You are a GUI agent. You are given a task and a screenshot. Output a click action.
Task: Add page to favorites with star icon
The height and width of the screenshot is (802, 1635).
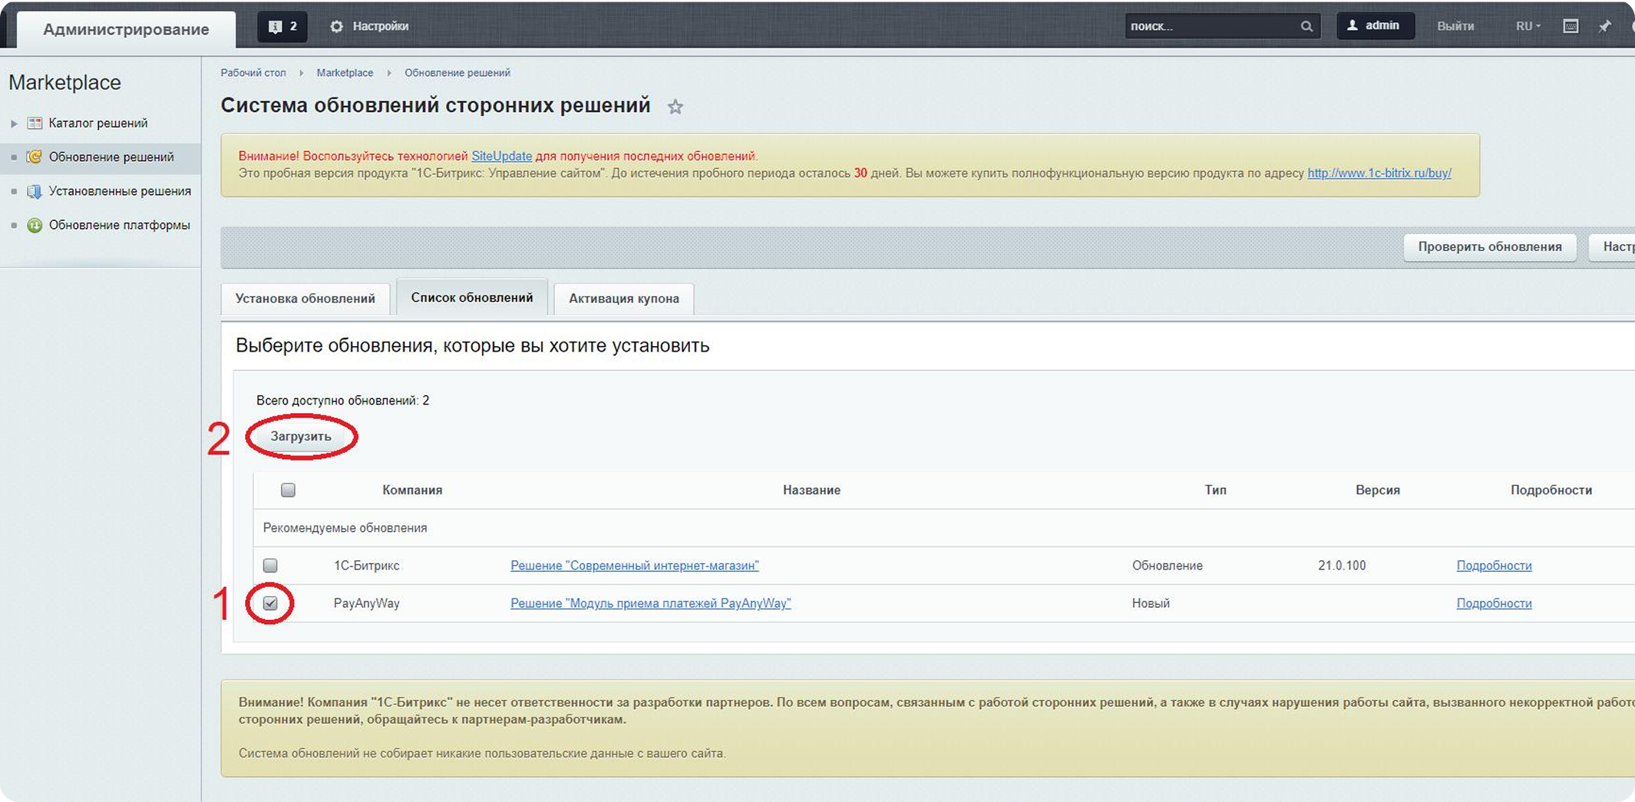(675, 107)
